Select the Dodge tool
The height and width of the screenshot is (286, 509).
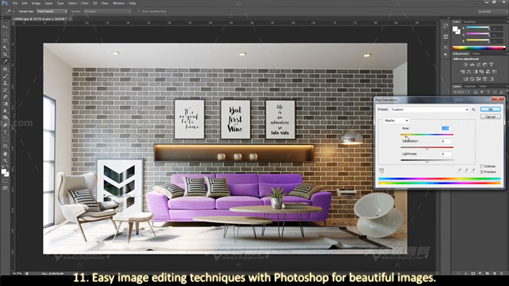5,118
